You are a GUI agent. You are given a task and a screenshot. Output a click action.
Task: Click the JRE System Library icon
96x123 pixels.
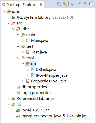[x=13, y=17]
